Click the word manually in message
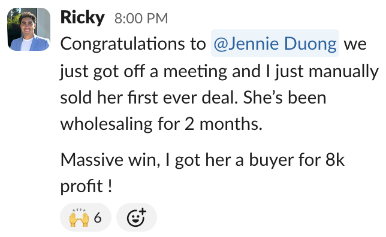The height and width of the screenshot is (237, 386). (343, 72)
